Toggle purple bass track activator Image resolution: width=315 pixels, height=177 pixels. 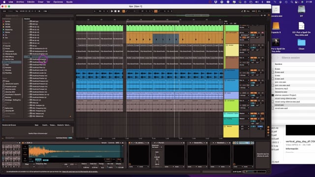click(253, 93)
